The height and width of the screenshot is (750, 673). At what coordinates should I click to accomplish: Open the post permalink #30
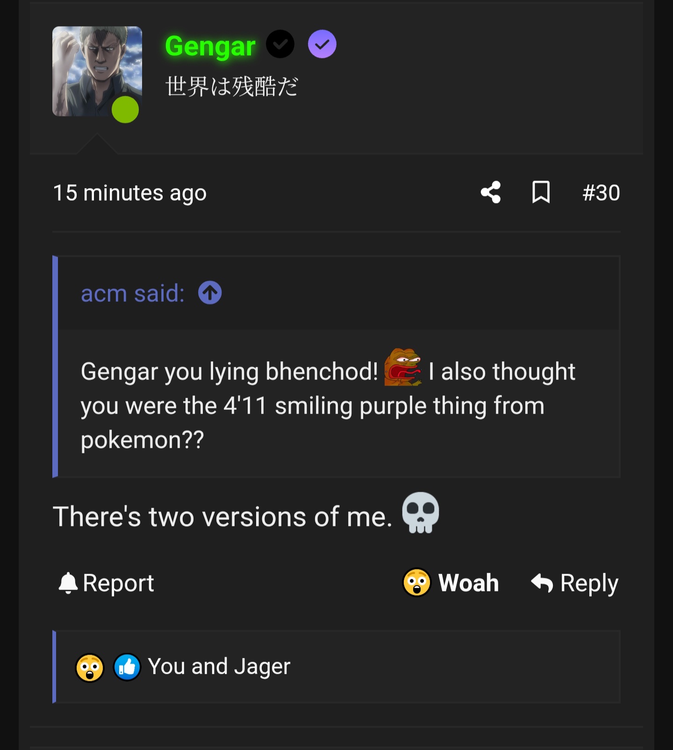pos(601,193)
